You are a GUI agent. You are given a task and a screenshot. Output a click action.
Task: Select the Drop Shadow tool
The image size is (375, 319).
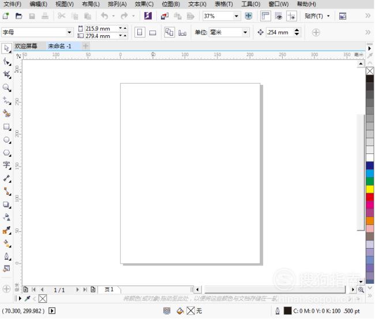(x=7, y=205)
